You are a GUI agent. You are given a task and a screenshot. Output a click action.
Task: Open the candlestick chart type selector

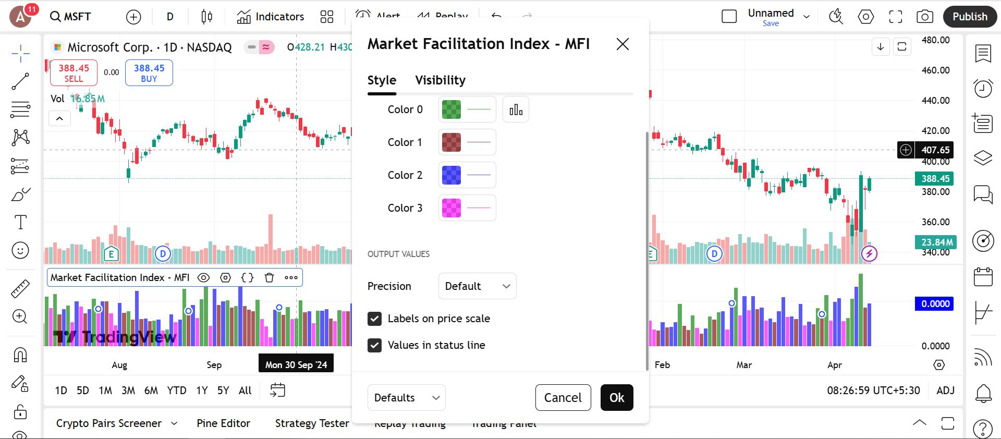pyautogui.click(x=206, y=17)
